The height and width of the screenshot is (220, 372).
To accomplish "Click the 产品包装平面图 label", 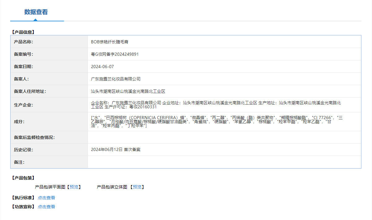I will 50,187.
